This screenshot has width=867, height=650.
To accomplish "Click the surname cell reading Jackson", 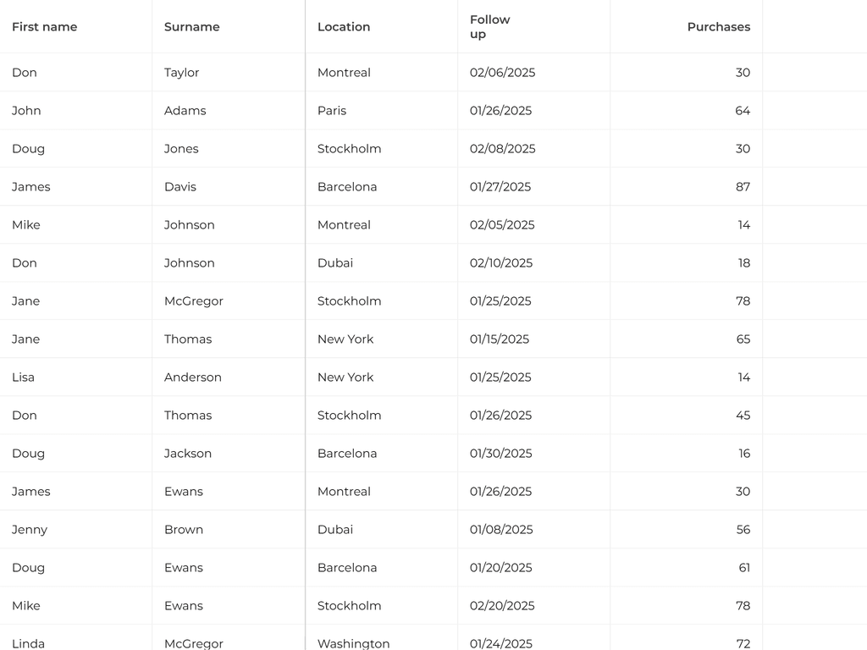I will tap(187, 454).
